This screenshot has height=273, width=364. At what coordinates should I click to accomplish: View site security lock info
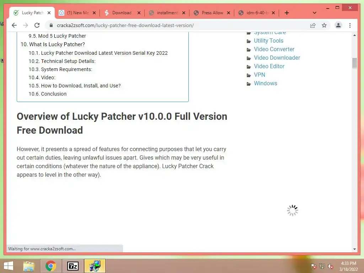click(51, 25)
